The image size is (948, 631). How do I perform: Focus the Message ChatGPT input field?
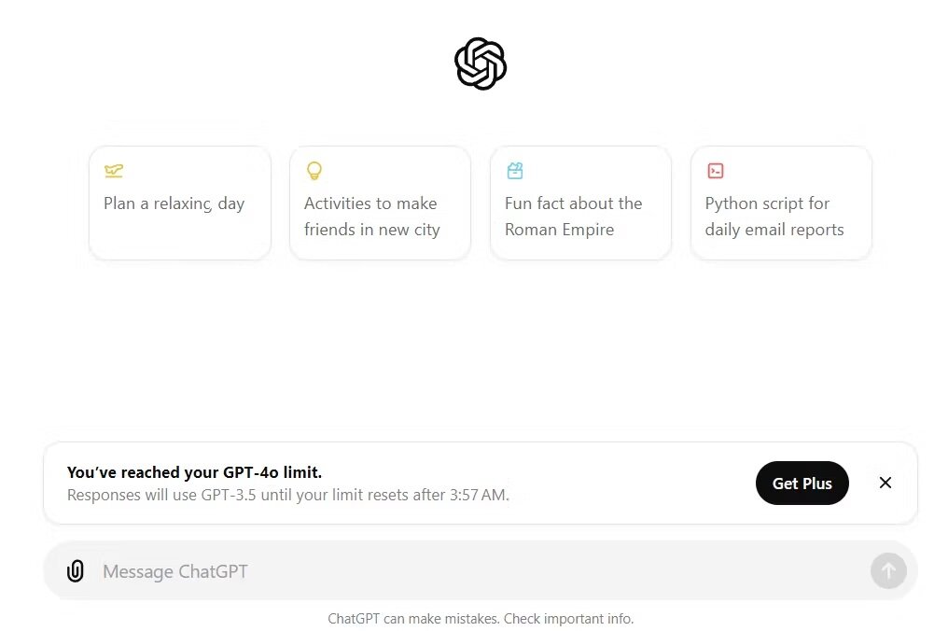[467, 571]
